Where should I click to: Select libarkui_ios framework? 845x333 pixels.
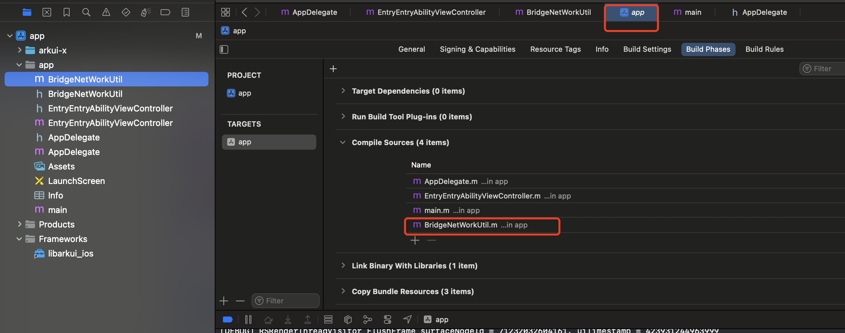click(64, 254)
